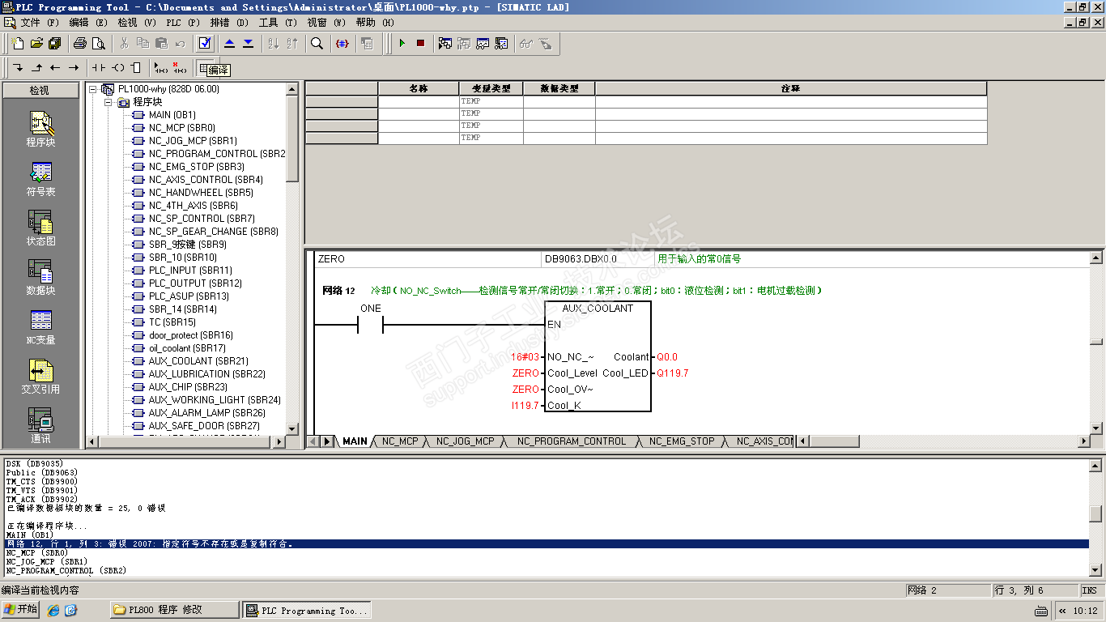Click the Windows 开始 start button
Image resolution: width=1106 pixels, height=622 pixels.
22,609
